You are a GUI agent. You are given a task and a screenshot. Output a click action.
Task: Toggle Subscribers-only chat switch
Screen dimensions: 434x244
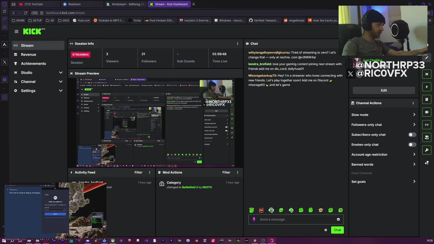412,135
